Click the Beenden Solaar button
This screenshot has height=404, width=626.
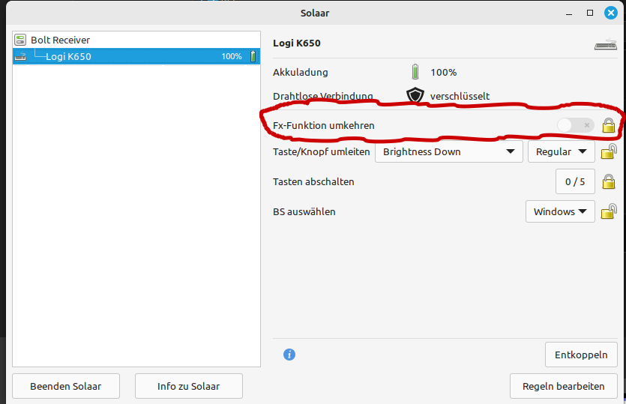coord(66,386)
